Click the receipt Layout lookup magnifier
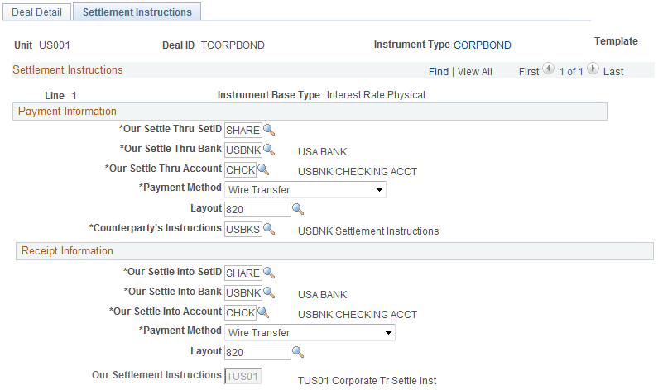Image resolution: width=658 pixels, height=390 pixels. pos(298,352)
